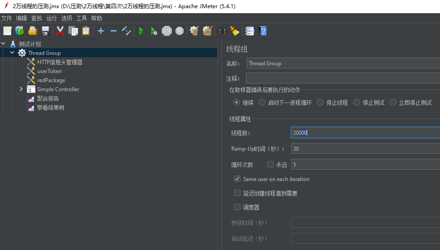Screen dimensions: 440x250
Task: Select the 停止测试 radio button
Action: 356,103
